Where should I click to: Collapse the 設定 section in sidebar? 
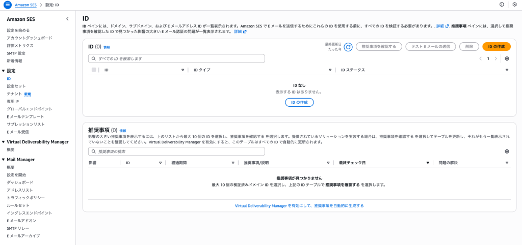pos(3,71)
